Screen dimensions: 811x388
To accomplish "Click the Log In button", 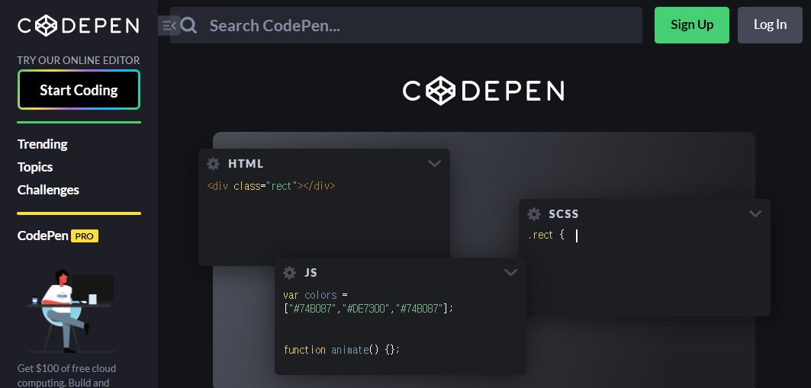I will pyautogui.click(x=770, y=25).
